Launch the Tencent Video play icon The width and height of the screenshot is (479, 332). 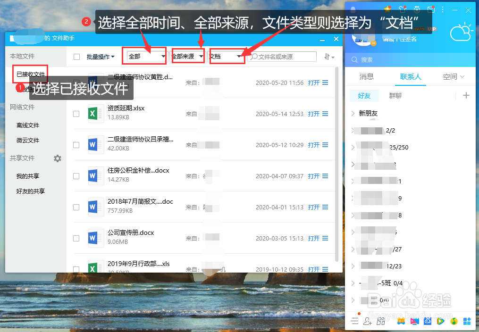click(440, 321)
